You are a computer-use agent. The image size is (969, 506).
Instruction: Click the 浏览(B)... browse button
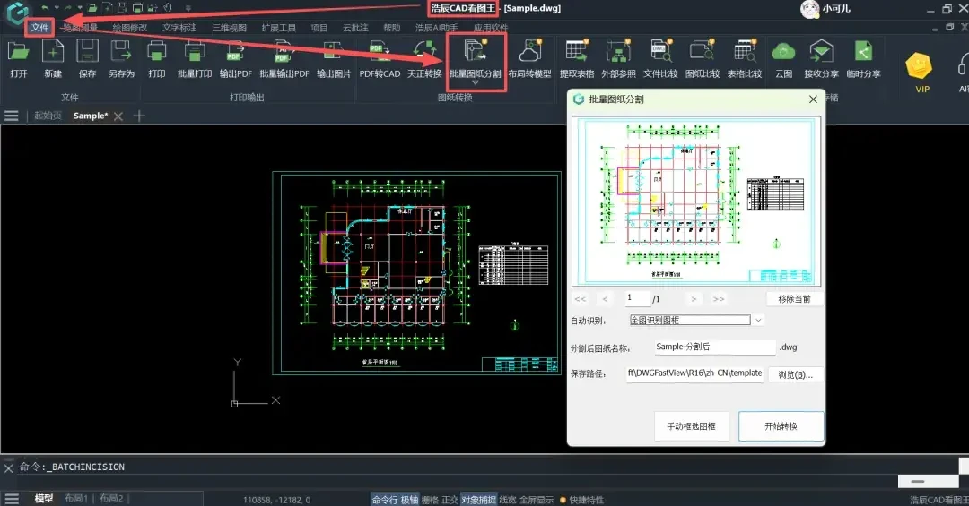[795, 374]
